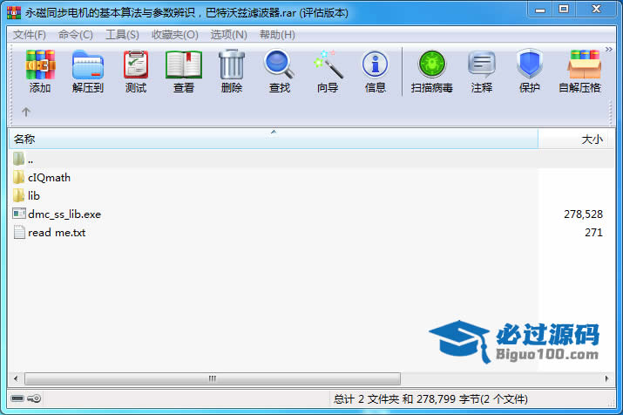
Task: Expand the toolbar overflow chevron
Action: coord(609,50)
